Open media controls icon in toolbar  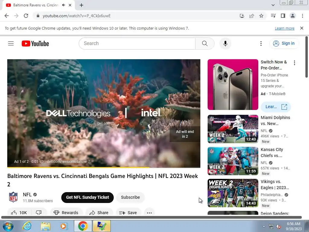pos(273,16)
